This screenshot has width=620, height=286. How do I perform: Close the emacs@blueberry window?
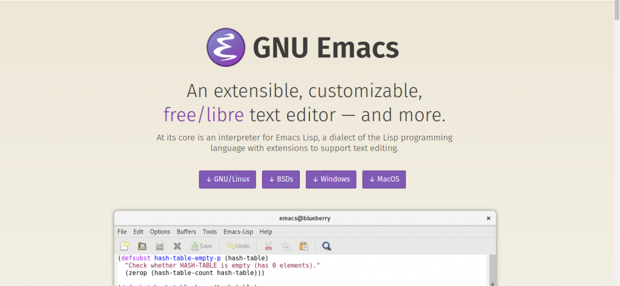click(x=489, y=218)
